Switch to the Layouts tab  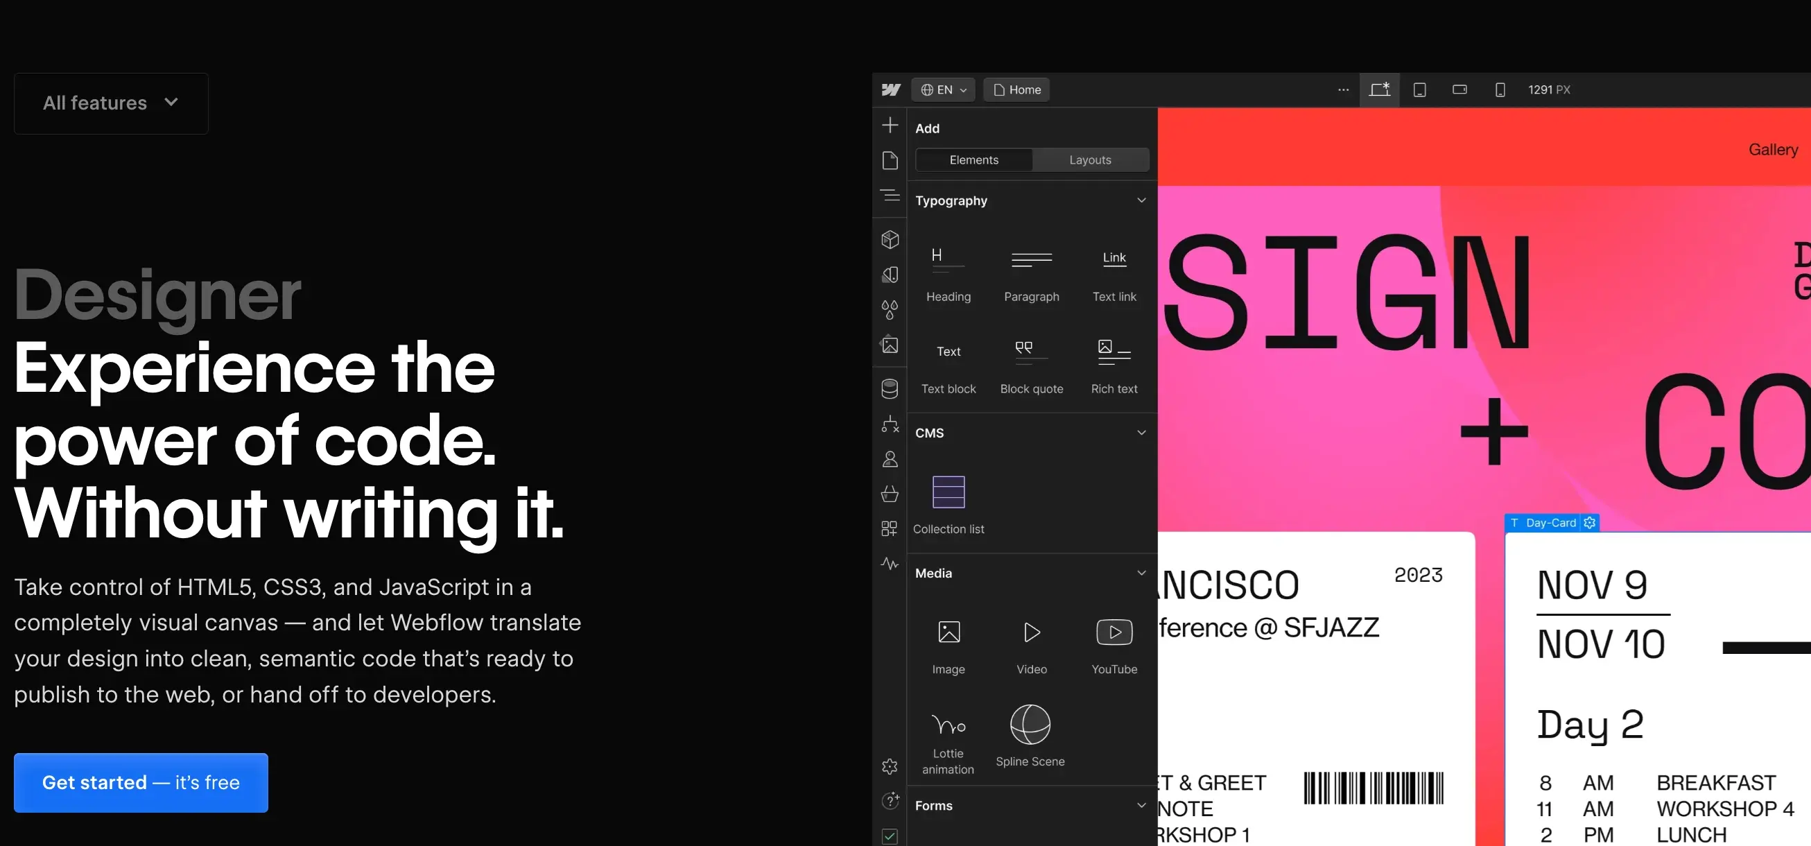tap(1090, 160)
